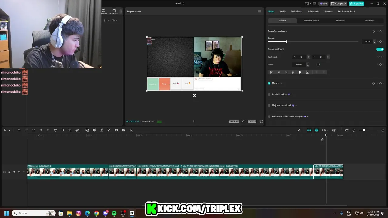Click the Compartir button
The height and width of the screenshot is (218, 388).
coord(339,4)
